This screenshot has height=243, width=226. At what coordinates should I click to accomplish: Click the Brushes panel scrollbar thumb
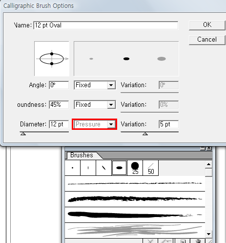(209, 172)
